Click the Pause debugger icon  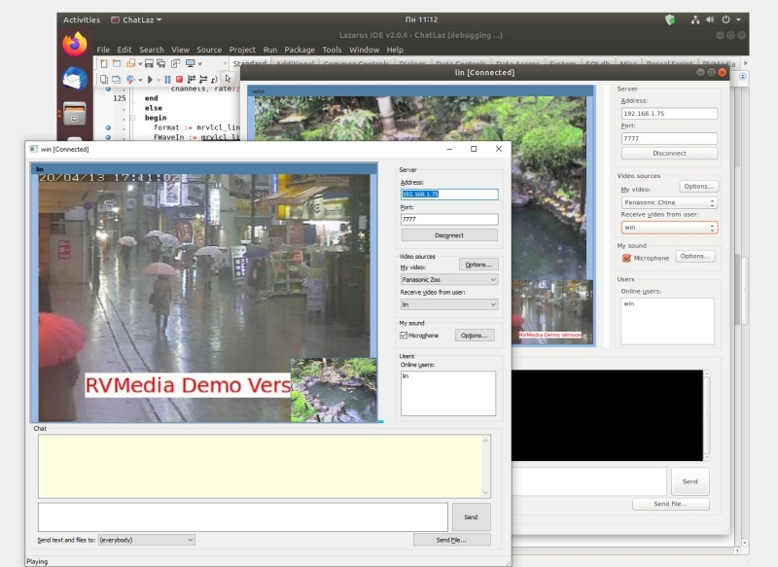click(x=167, y=80)
